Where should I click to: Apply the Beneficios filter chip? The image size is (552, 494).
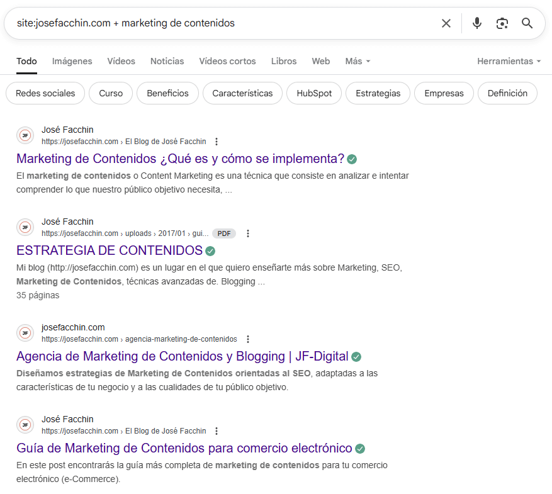167,93
